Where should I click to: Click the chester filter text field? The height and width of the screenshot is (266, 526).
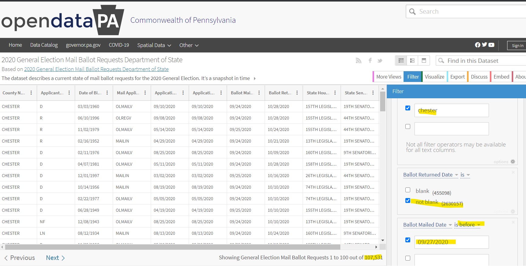(x=452, y=110)
